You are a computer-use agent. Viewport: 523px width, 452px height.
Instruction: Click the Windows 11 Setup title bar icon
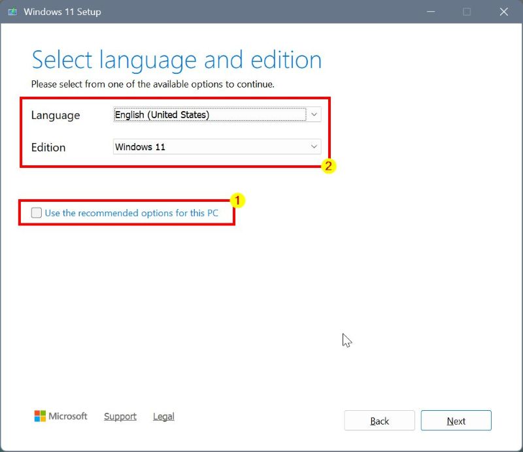point(12,12)
